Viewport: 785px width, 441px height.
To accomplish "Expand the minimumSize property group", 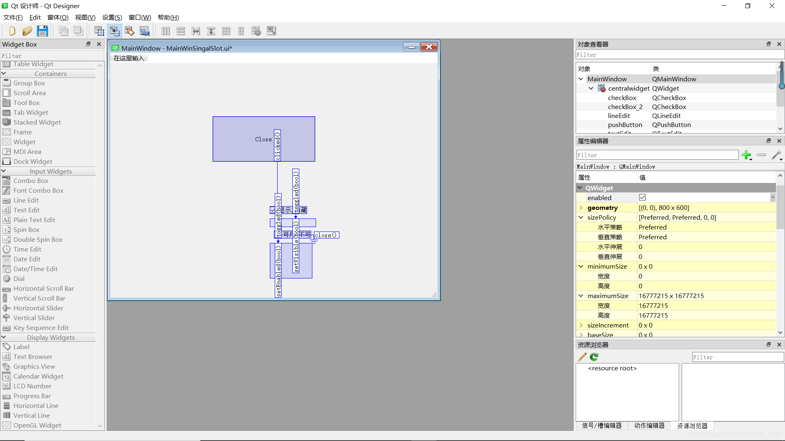I will click(581, 266).
